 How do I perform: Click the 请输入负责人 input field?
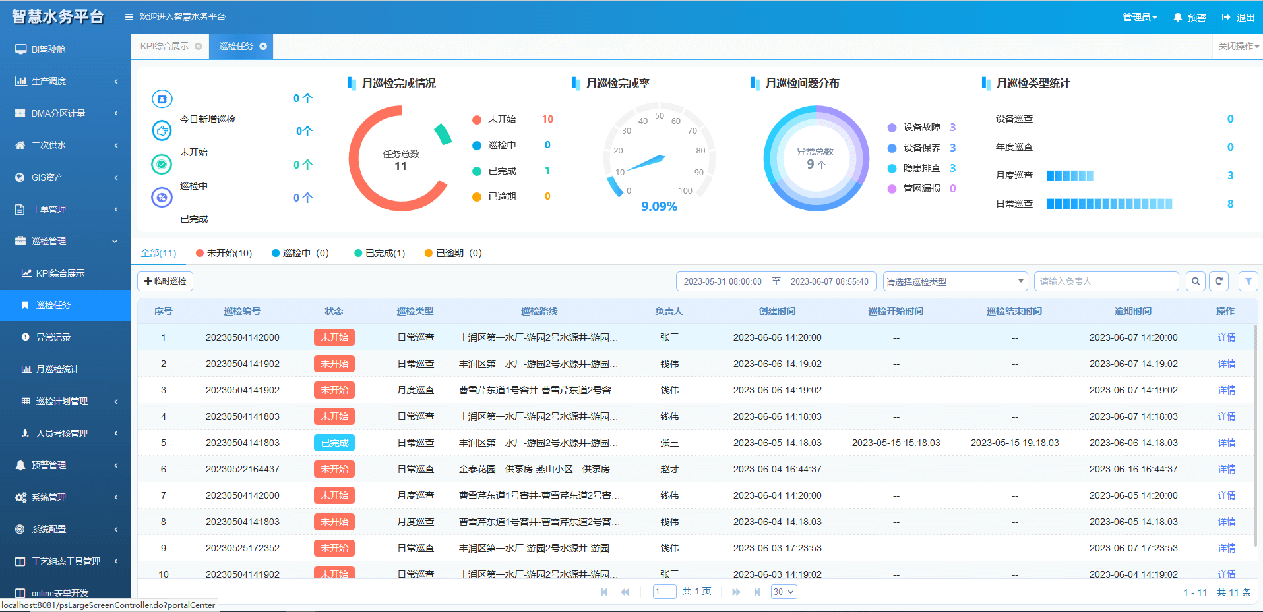tap(1107, 281)
